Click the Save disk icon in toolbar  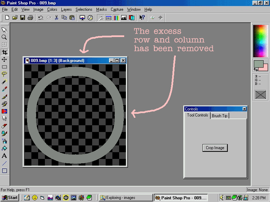coord(23,18)
